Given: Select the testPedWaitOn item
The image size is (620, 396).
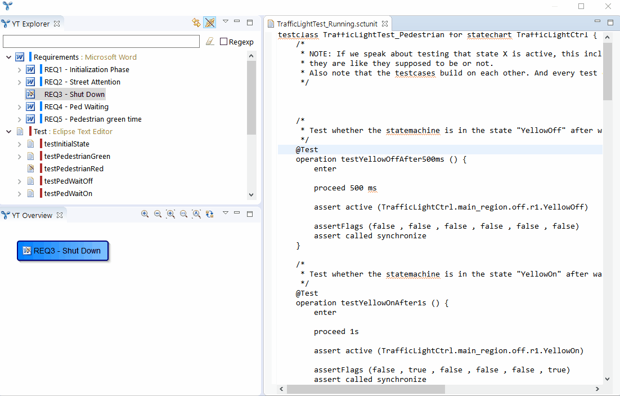Looking at the screenshot, I should point(68,194).
